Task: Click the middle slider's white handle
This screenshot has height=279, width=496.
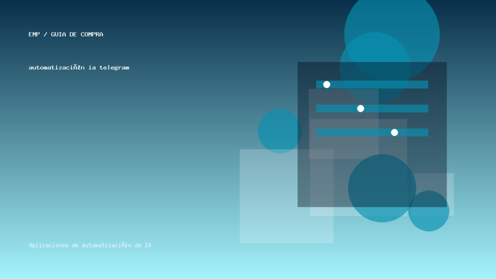Action: [x=360, y=108]
